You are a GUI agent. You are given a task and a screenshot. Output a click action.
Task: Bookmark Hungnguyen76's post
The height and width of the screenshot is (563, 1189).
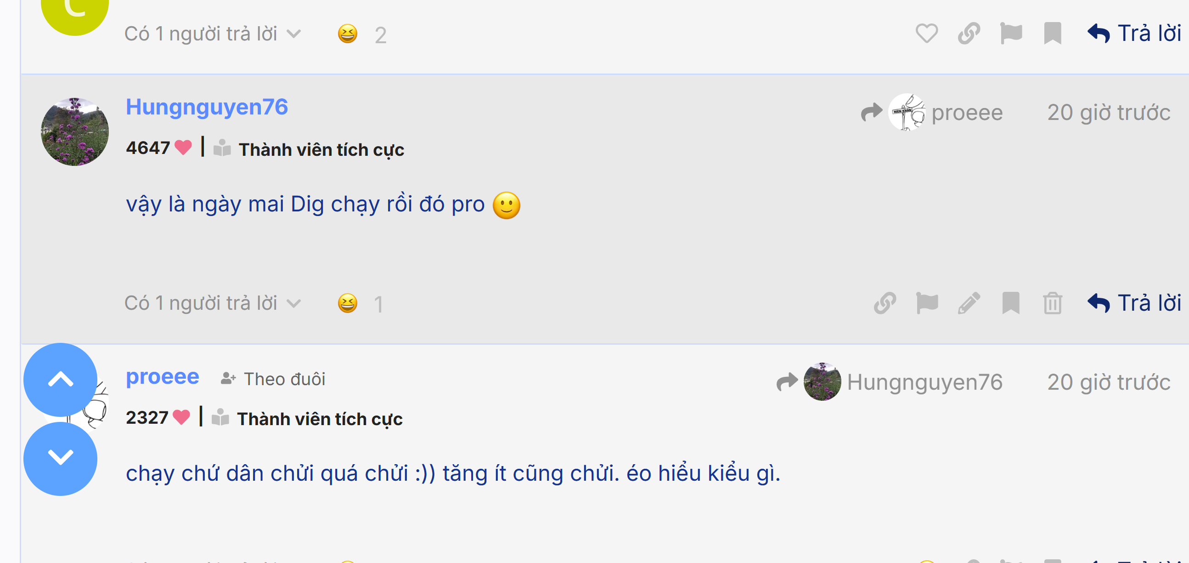[1010, 303]
